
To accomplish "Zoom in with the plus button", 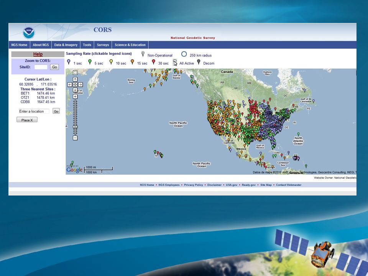I will click(75, 97).
